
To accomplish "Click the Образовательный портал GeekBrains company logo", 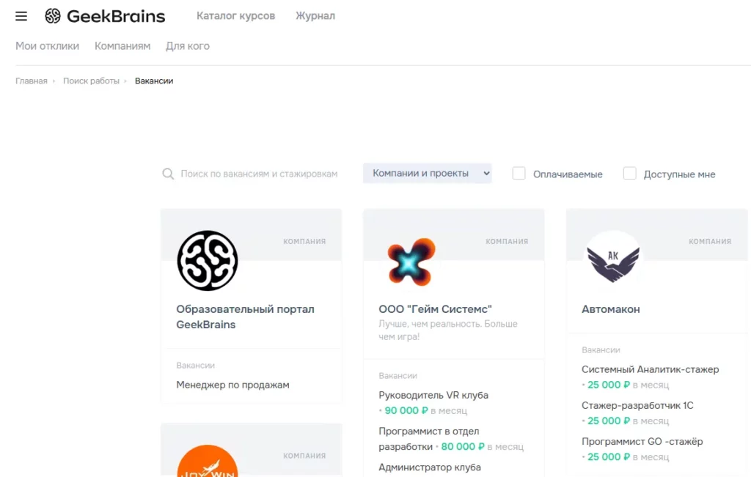I will point(208,260).
